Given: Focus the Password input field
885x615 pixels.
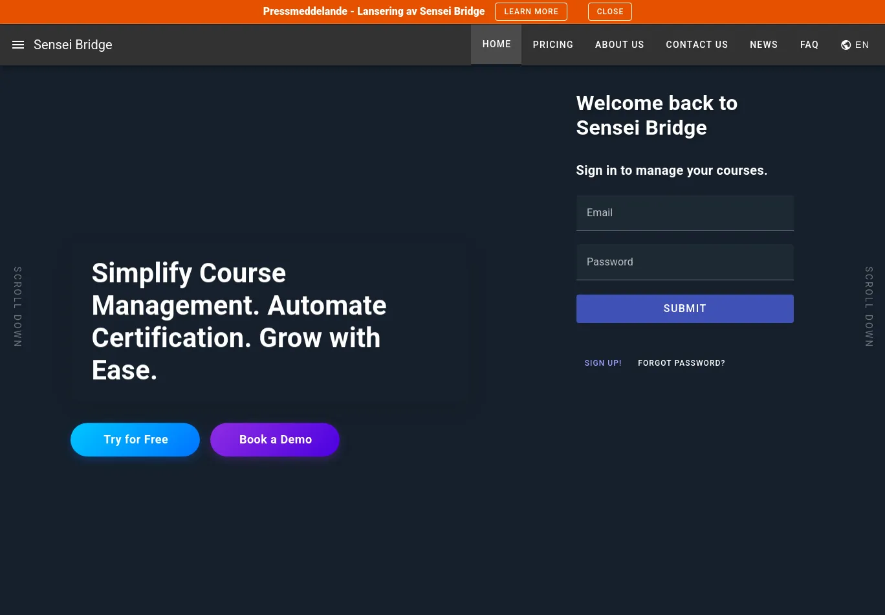Looking at the screenshot, I should (x=684, y=262).
